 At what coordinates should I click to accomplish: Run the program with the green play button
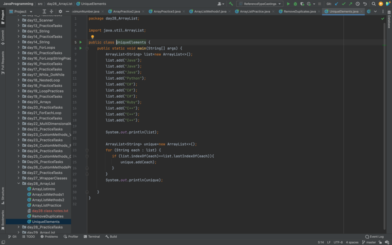pos(289,4)
